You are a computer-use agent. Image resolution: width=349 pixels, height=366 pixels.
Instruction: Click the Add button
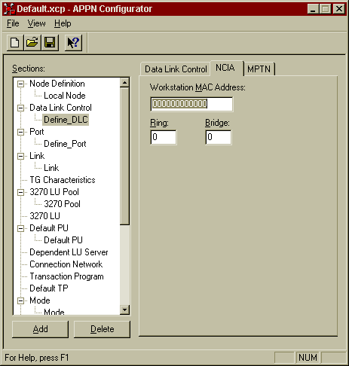40,329
